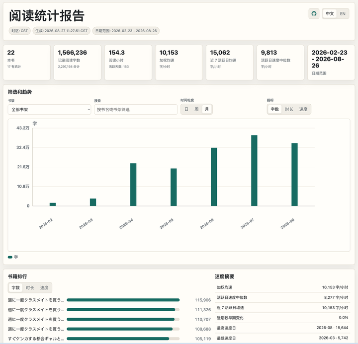Set time granularity to 日
The height and width of the screenshot is (344, 358).
(x=186, y=109)
